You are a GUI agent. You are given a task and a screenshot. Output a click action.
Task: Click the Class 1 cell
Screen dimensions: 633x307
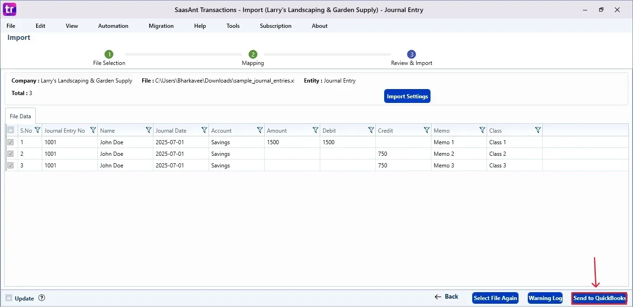pos(514,142)
